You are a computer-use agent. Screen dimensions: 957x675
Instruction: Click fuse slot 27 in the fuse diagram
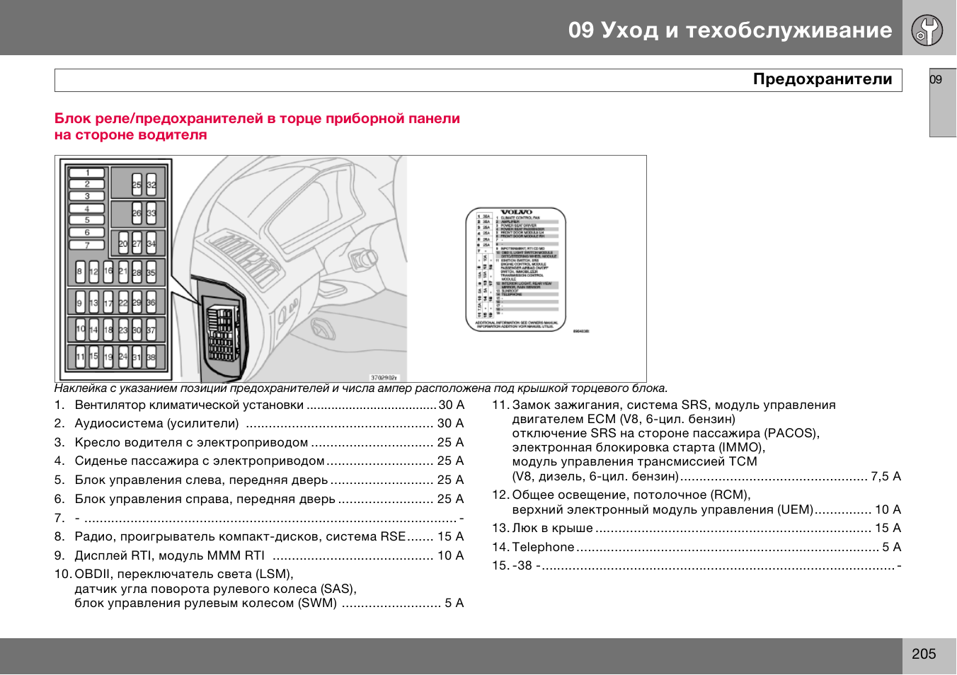pos(137,243)
